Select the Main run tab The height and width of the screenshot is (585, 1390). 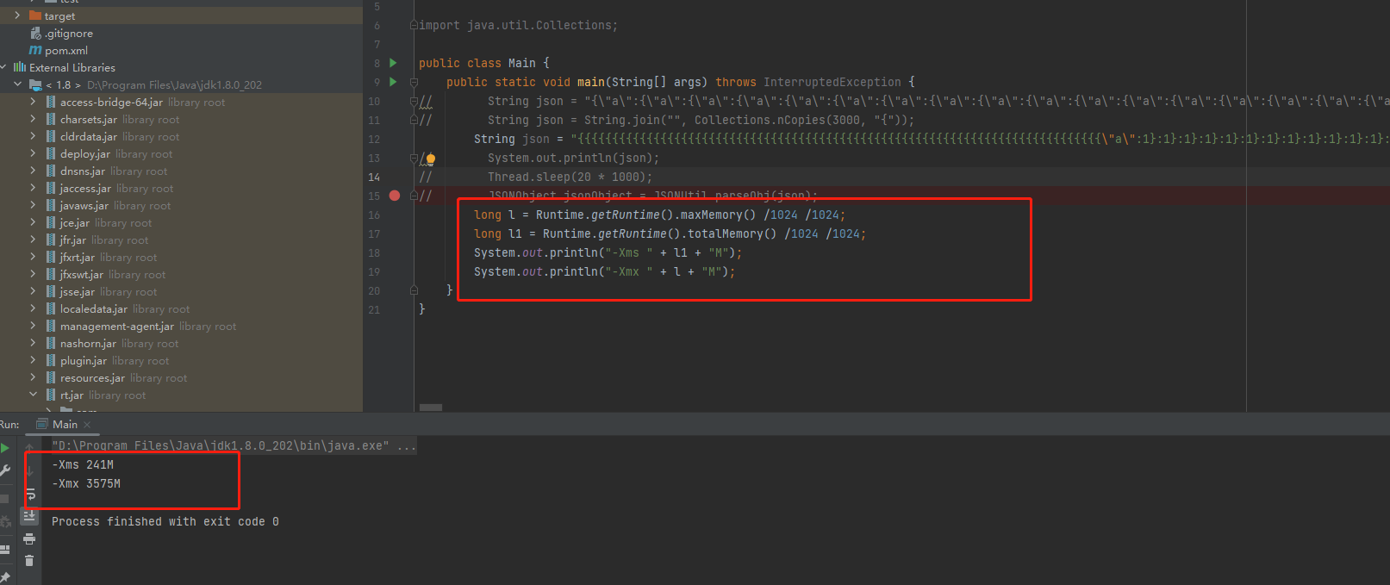[65, 424]
